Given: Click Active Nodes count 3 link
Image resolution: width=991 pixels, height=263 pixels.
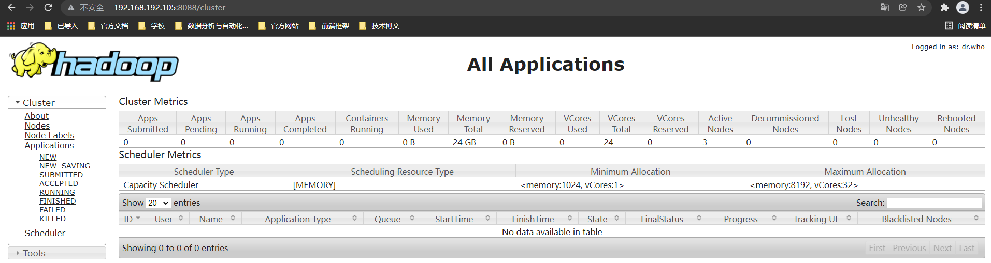Looking at the screenshot, I should point(705,142).
